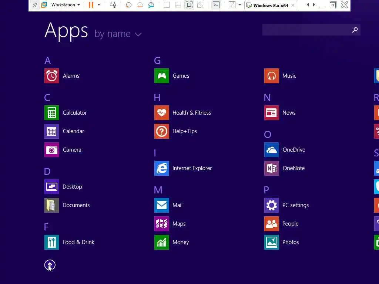
Task: Send Ctrl+Alt+Del to the VM
Action: pyautogui.click(x=113, y=5)
